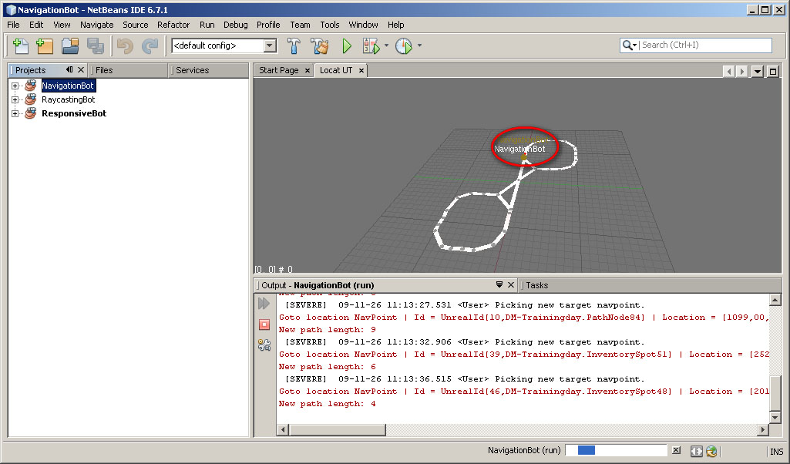Open the Source menu
790x464 pixels.
point(136,25)
